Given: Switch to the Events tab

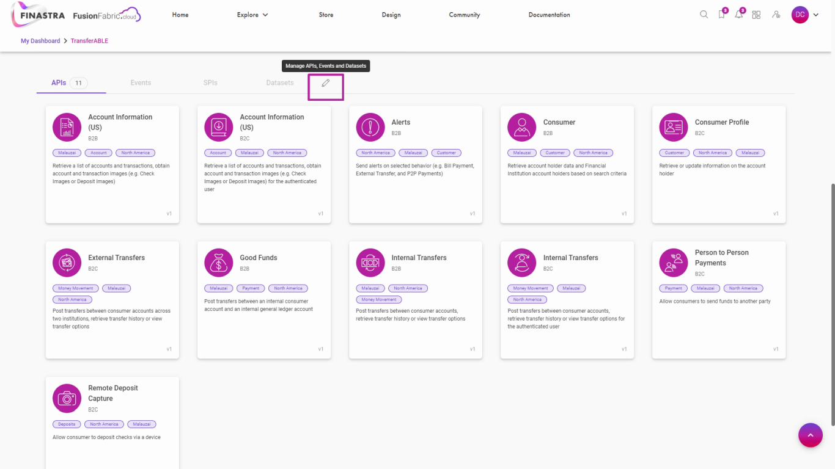Looking at the screenshot, I should click(x=141, y=83).
